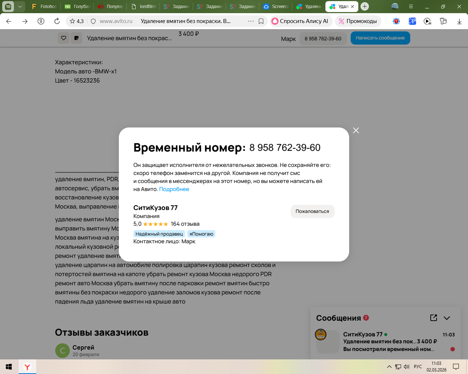Image resolution: width=468 pixels, height=374 pixels.
Task: Open the address bar three-dots menu
Action: coord(251,21)
